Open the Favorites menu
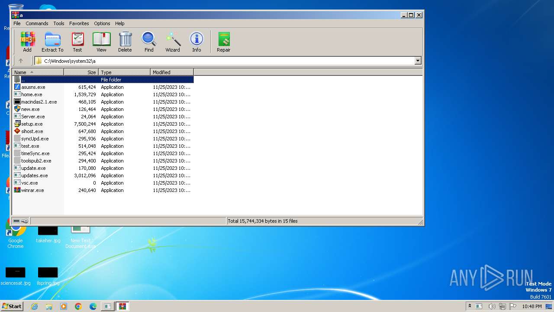The height and width of the screenshot is (312, 554). pyautogui.click(x=79, y=23)
